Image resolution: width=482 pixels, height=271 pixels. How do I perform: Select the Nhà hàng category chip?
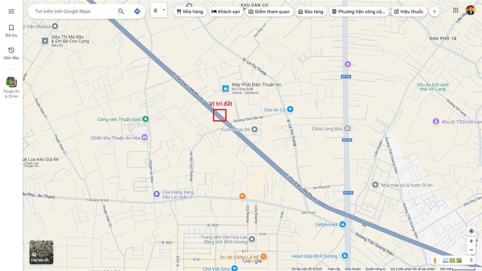coord(190,11)
